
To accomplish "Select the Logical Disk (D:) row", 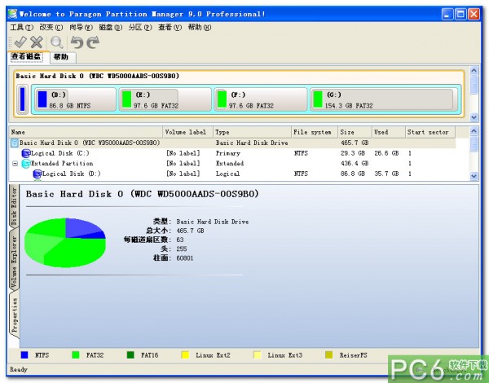I will pyautogui.click(x=232, y=174).
